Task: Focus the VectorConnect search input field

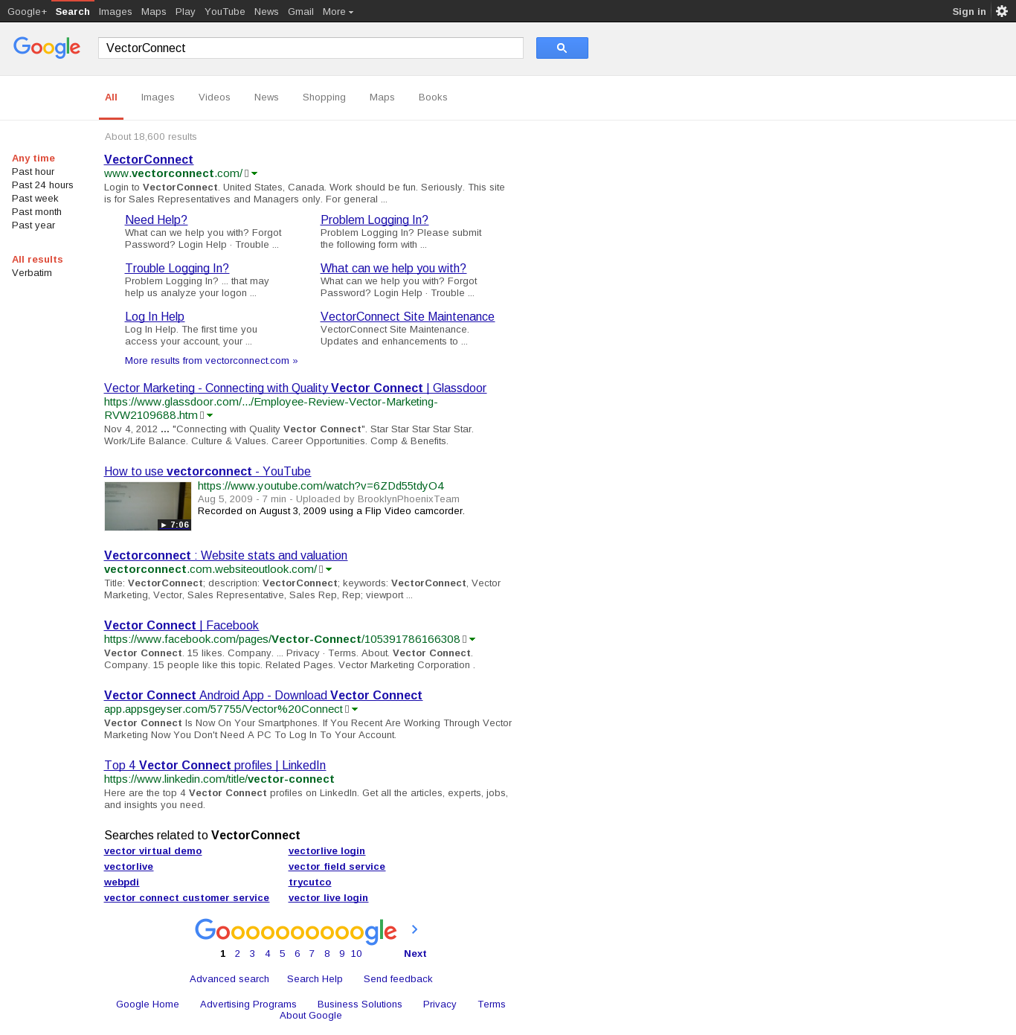Action: tap(311, 48)
